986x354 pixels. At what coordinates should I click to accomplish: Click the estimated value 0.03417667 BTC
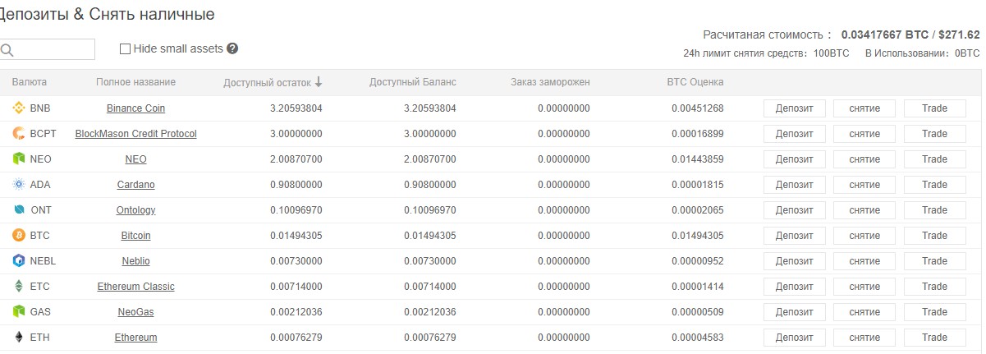tap(883, 34)
